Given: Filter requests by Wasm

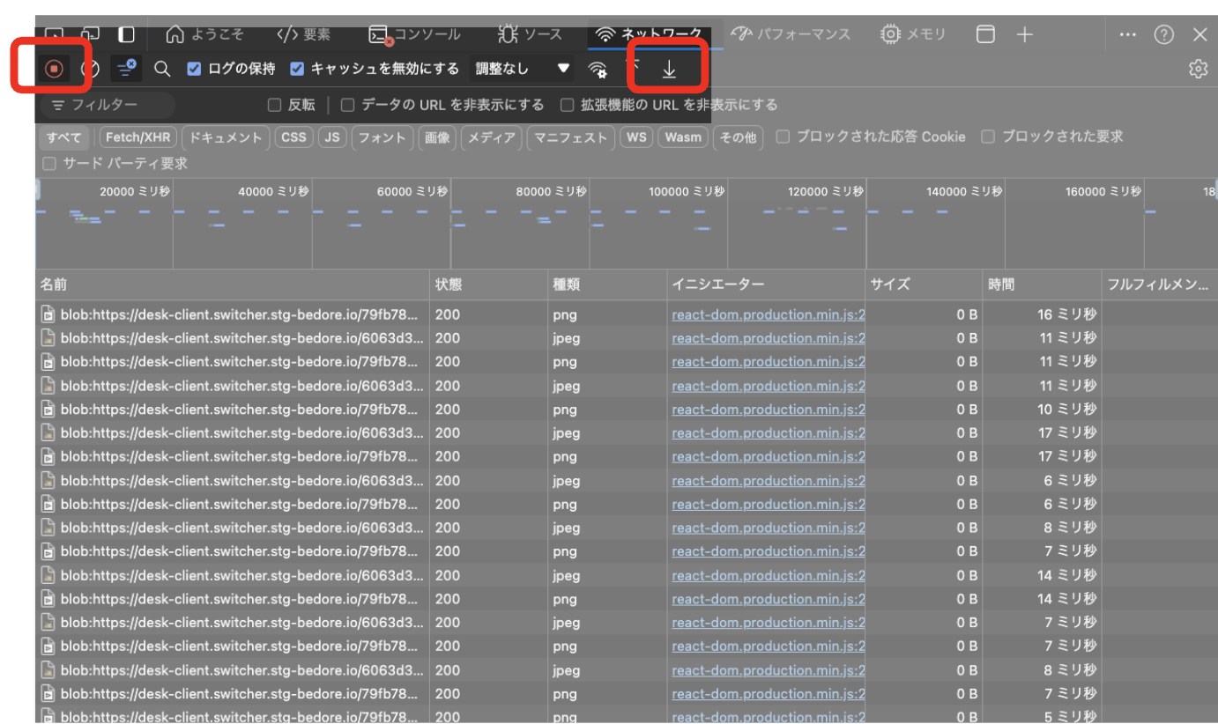Looking at the screenshot, I should click(683, 137).
